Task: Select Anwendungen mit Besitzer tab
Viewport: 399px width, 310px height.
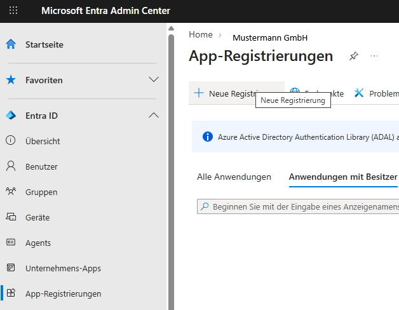Action: click(343, 177)
